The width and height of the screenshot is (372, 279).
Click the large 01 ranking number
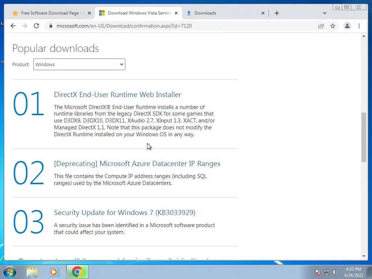[x=28, y=104]
